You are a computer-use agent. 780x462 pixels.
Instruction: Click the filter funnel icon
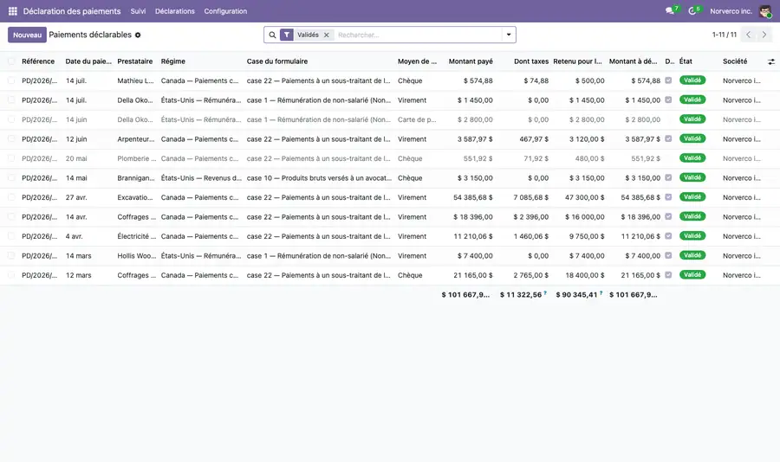click(x=287, y=35)
